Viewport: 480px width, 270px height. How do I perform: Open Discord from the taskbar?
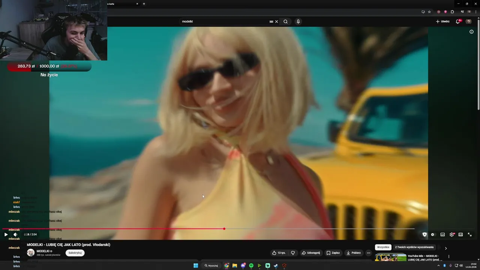pyautogui.click(x=243, y=265)
